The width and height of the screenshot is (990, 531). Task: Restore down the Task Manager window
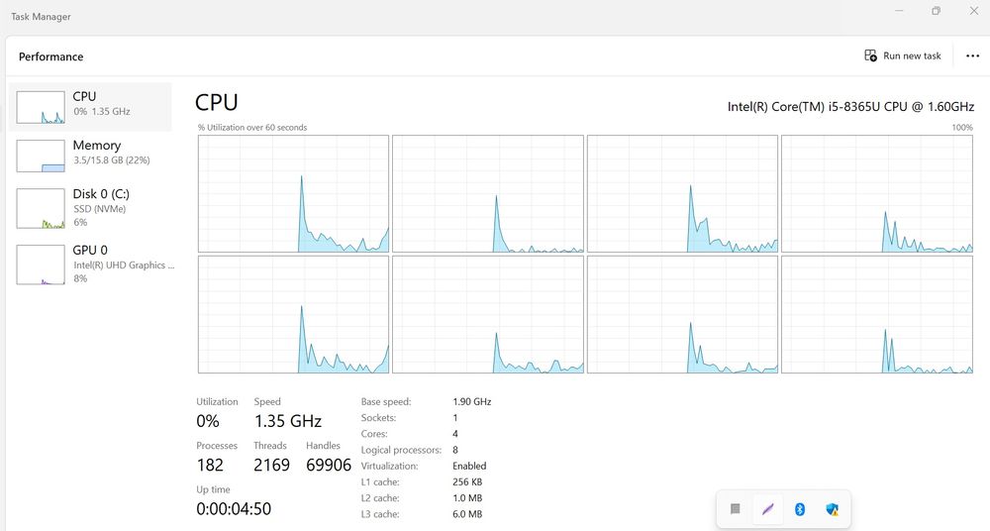tap(936, 11)
